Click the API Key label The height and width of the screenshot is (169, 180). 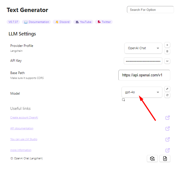[16, 61]
